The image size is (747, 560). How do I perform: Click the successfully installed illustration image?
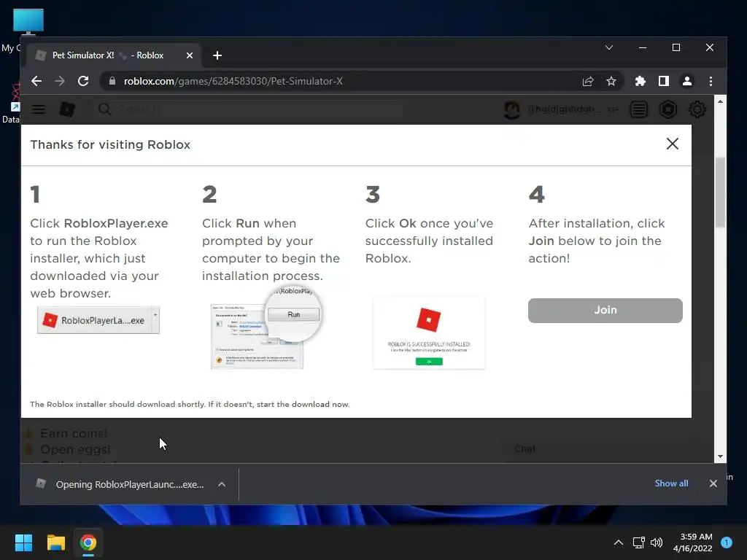(x=429, y=332)
